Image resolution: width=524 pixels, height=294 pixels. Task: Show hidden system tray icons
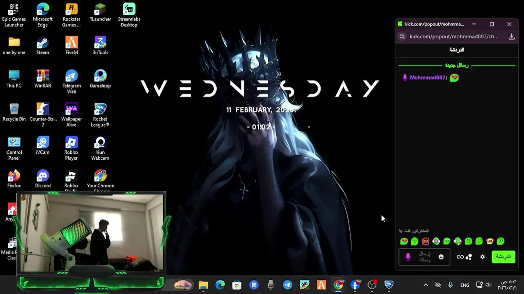[x=426, y=285]
